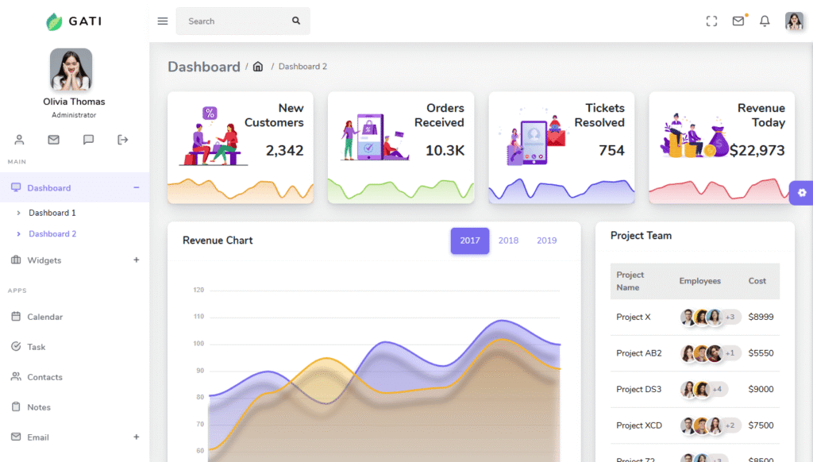This screenshot has width=813, height=462.
Task: Click the Task checkmark icon
Action: (x=16, y=346)
